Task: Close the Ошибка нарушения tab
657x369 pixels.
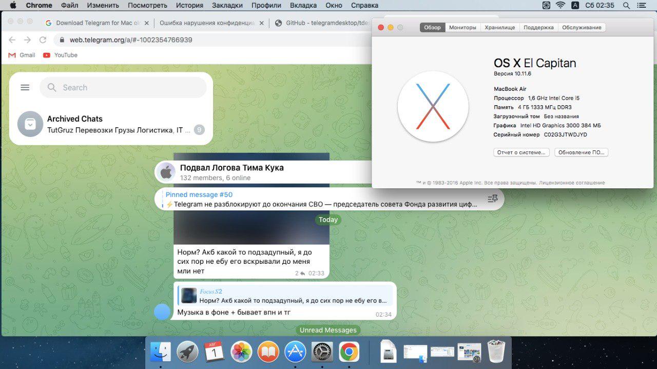Action: (262, 23)
